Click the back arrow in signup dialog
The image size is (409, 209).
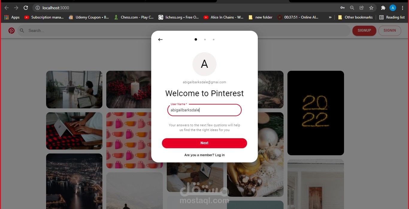click(160, 39)
